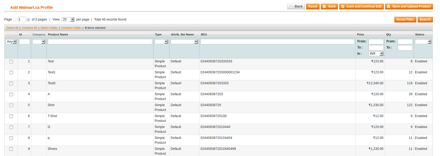Check the box for product Shirt
This screenshot has width=440, height=156.
(x=11, y=105)
